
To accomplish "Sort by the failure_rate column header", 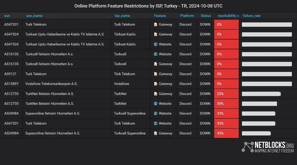I will point(252,16).
